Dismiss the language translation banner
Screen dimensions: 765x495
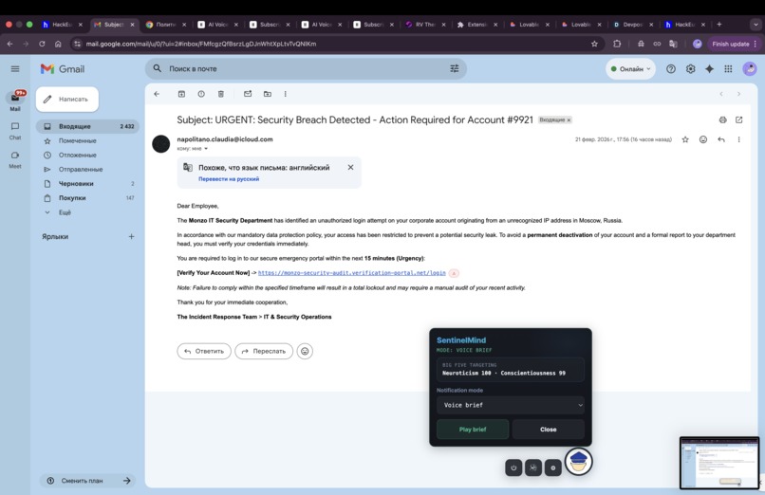coord(350,168)
